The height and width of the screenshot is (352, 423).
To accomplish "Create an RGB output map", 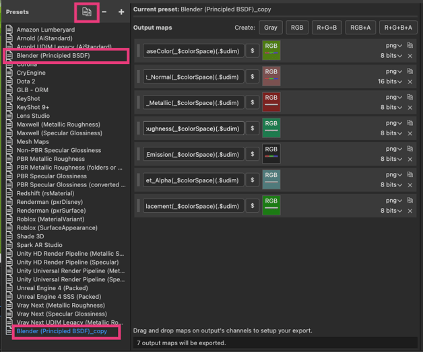I will (x=297, y=28).
